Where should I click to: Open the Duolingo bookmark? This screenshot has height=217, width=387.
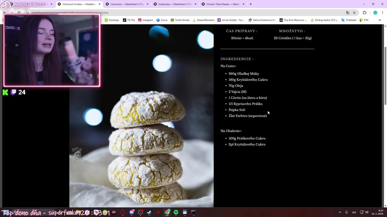tap(112, 20)
